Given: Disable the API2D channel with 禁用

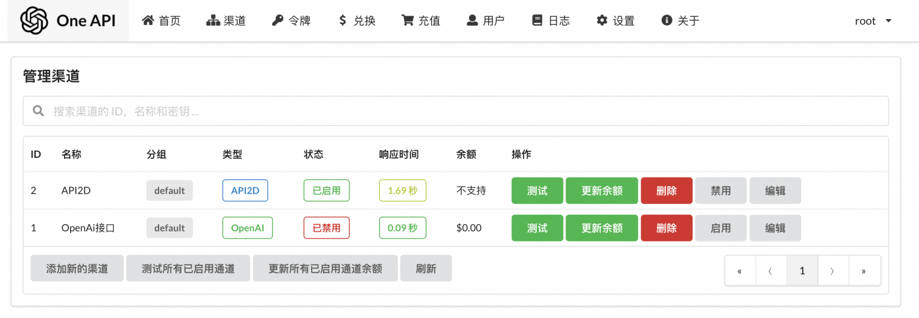Looking at the screenshot, I should 721,191.
